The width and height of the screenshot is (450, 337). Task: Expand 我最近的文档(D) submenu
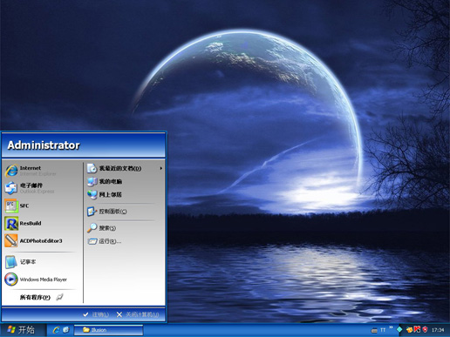(125, 168)
